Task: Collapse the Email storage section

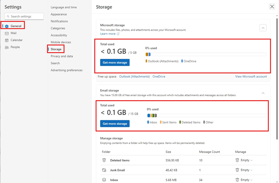Action: coord(263,93)
